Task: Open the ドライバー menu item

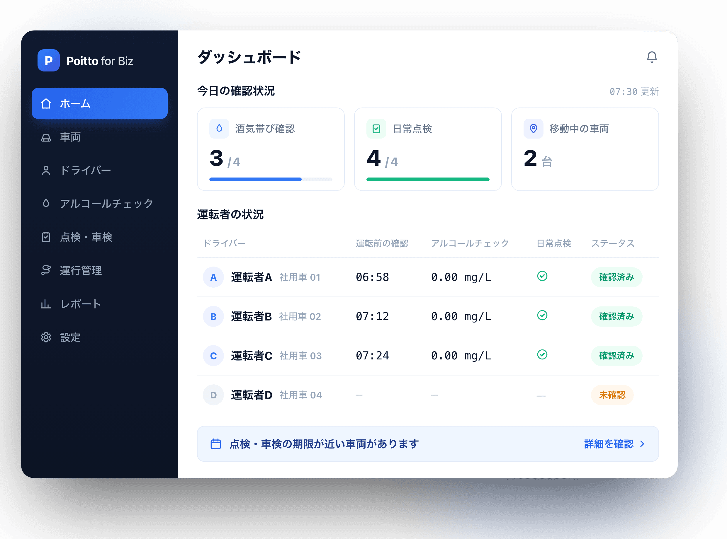Action: pos(100,170)
